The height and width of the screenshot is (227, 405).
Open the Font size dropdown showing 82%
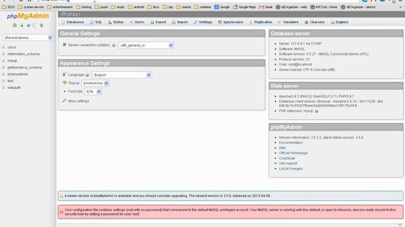93,91
